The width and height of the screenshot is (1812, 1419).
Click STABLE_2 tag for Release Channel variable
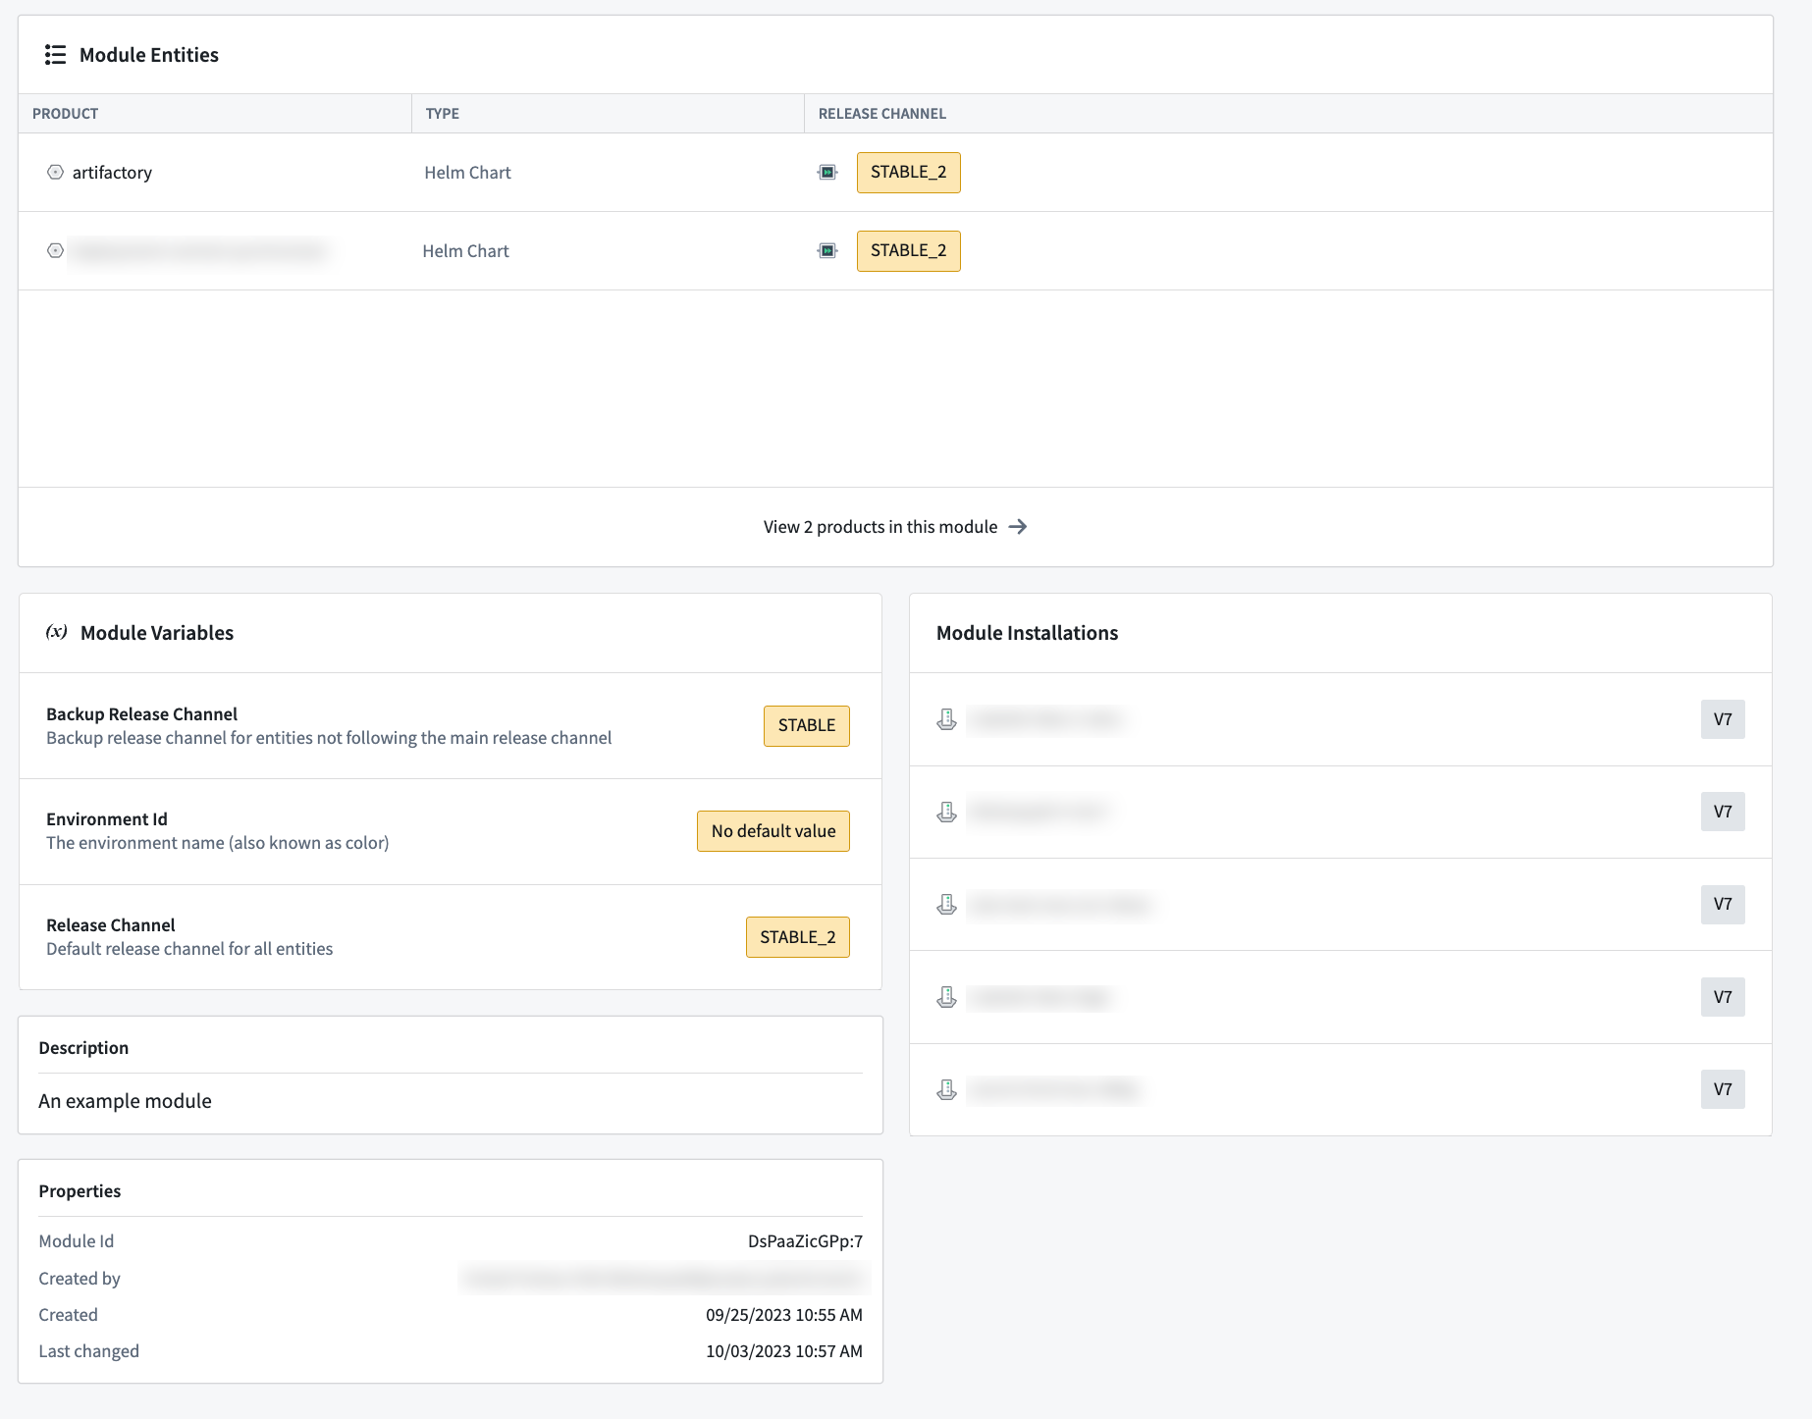798,937
